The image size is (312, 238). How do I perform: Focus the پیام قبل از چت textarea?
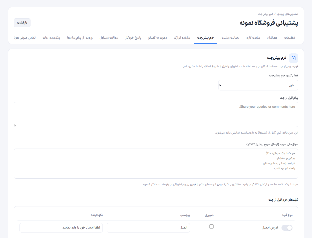(x=156, y=114)
